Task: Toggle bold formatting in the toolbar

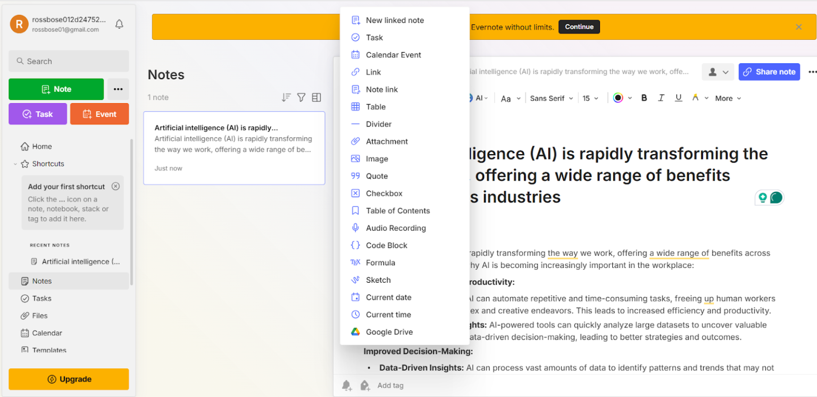Action: pyautogui.click(x=644, y=98)
